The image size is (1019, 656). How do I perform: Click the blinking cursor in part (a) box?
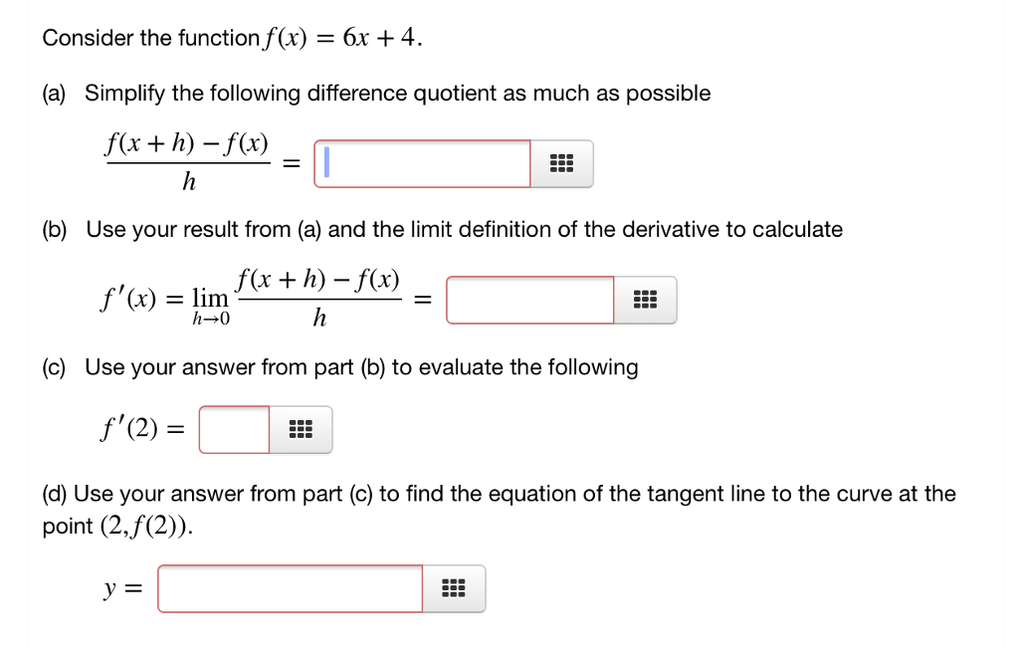(x=323, y=162)
